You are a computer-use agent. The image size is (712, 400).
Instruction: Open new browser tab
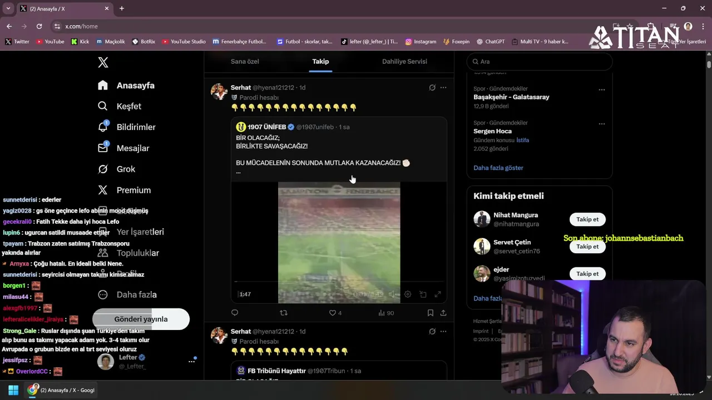[122, 8]
